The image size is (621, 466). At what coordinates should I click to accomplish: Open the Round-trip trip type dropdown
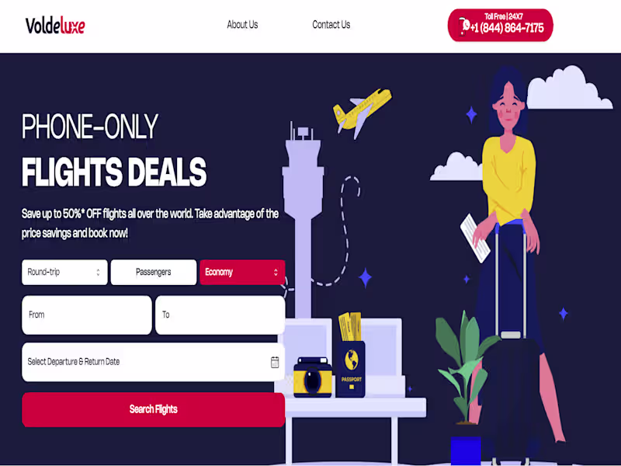click(x=64, y=273)
